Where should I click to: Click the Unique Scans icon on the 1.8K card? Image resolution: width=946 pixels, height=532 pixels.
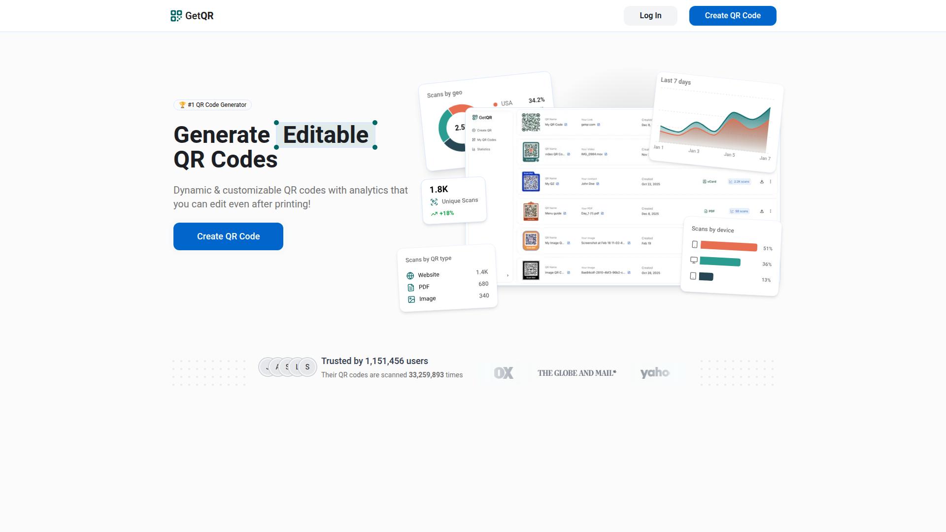434,201
